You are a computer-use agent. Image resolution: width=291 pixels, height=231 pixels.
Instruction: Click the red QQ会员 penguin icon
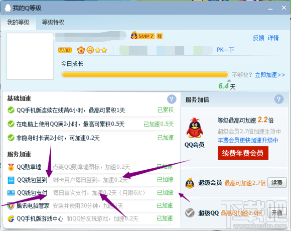[x=195, y=128]
